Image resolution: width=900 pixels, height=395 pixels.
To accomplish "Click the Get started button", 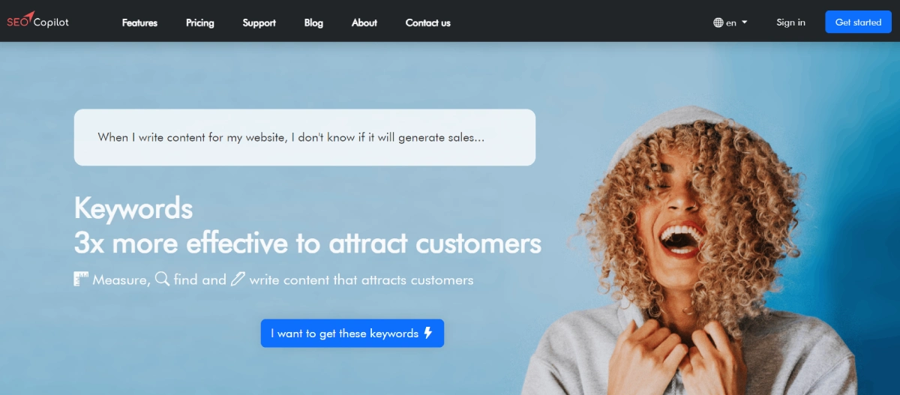I will [858, 22].
